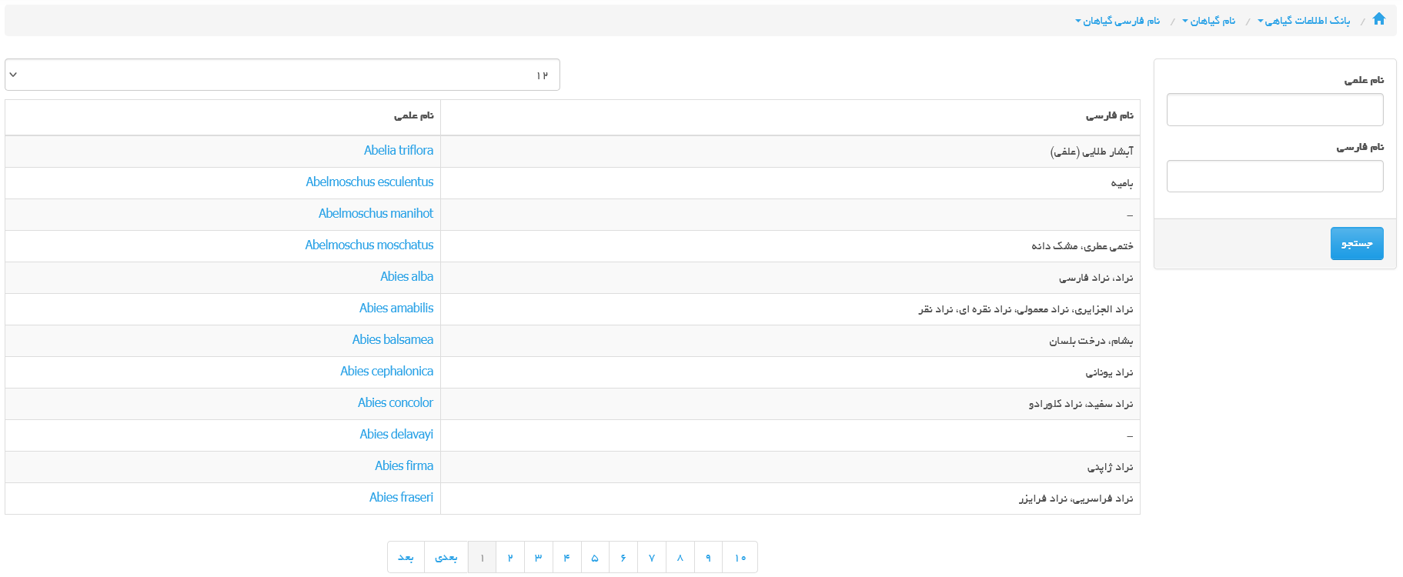The width and height of the screenshot is (1403, 577).
Task: Sort by the نام علمی column header
Action: (x=413, y=116)
